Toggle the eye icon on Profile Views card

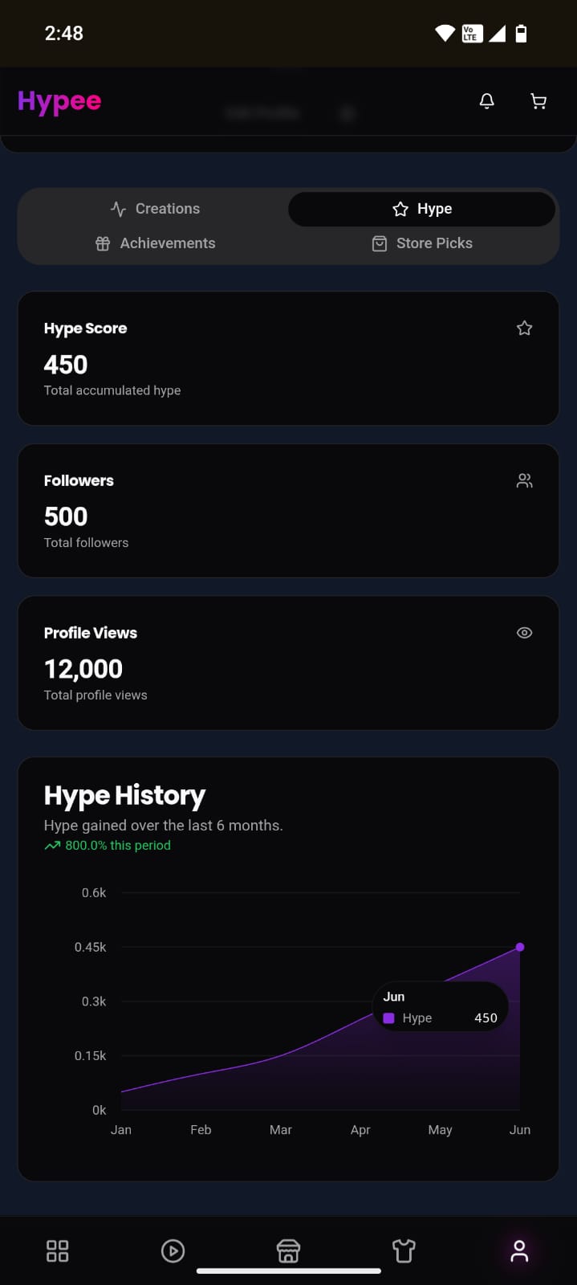click(524, 633)
